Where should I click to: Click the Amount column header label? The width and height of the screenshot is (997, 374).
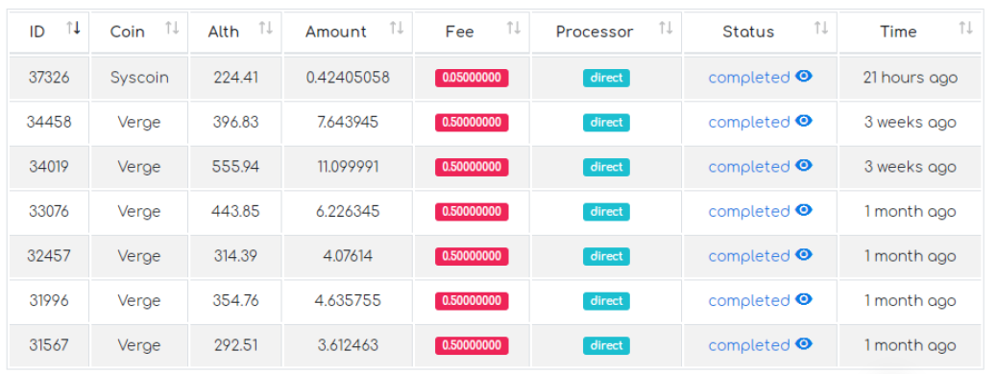point(336,32)
